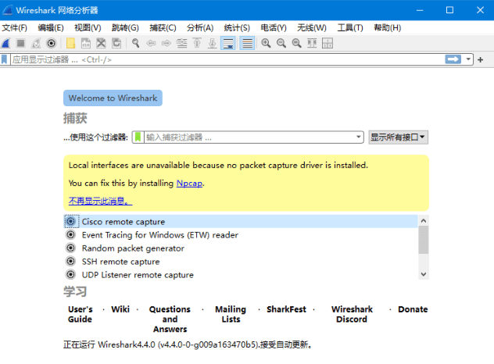Open Donate link
The image size is (494, 364).
click(x=413, y=309)
